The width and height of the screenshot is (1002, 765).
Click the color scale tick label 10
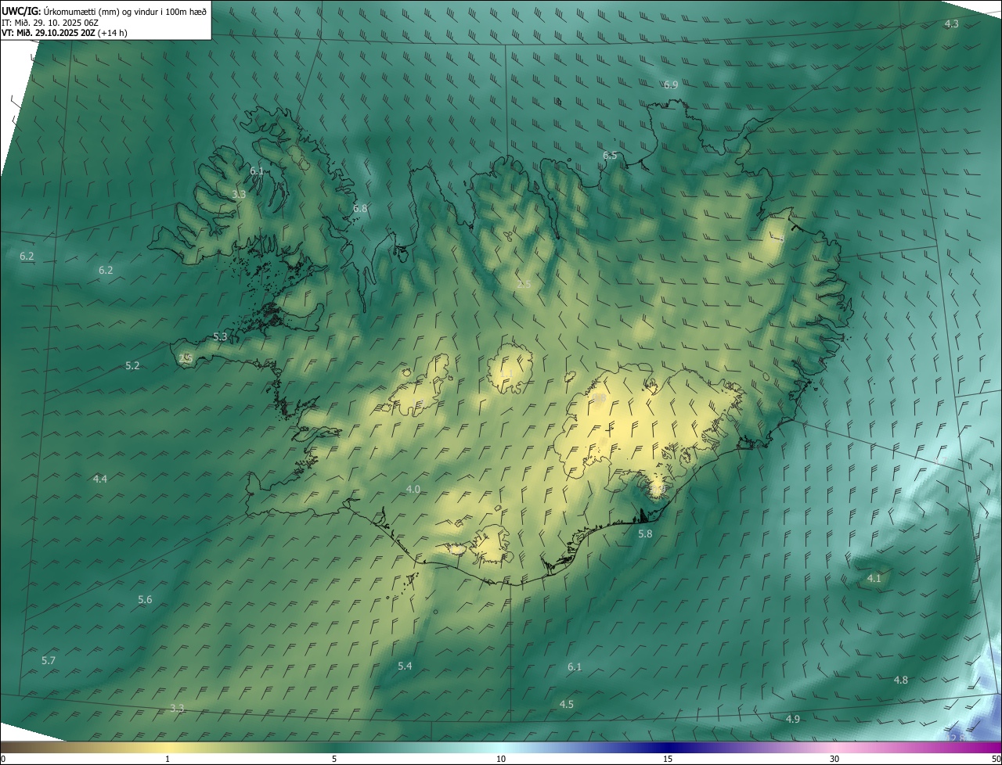pyautogui.click(x=501, y=759)
